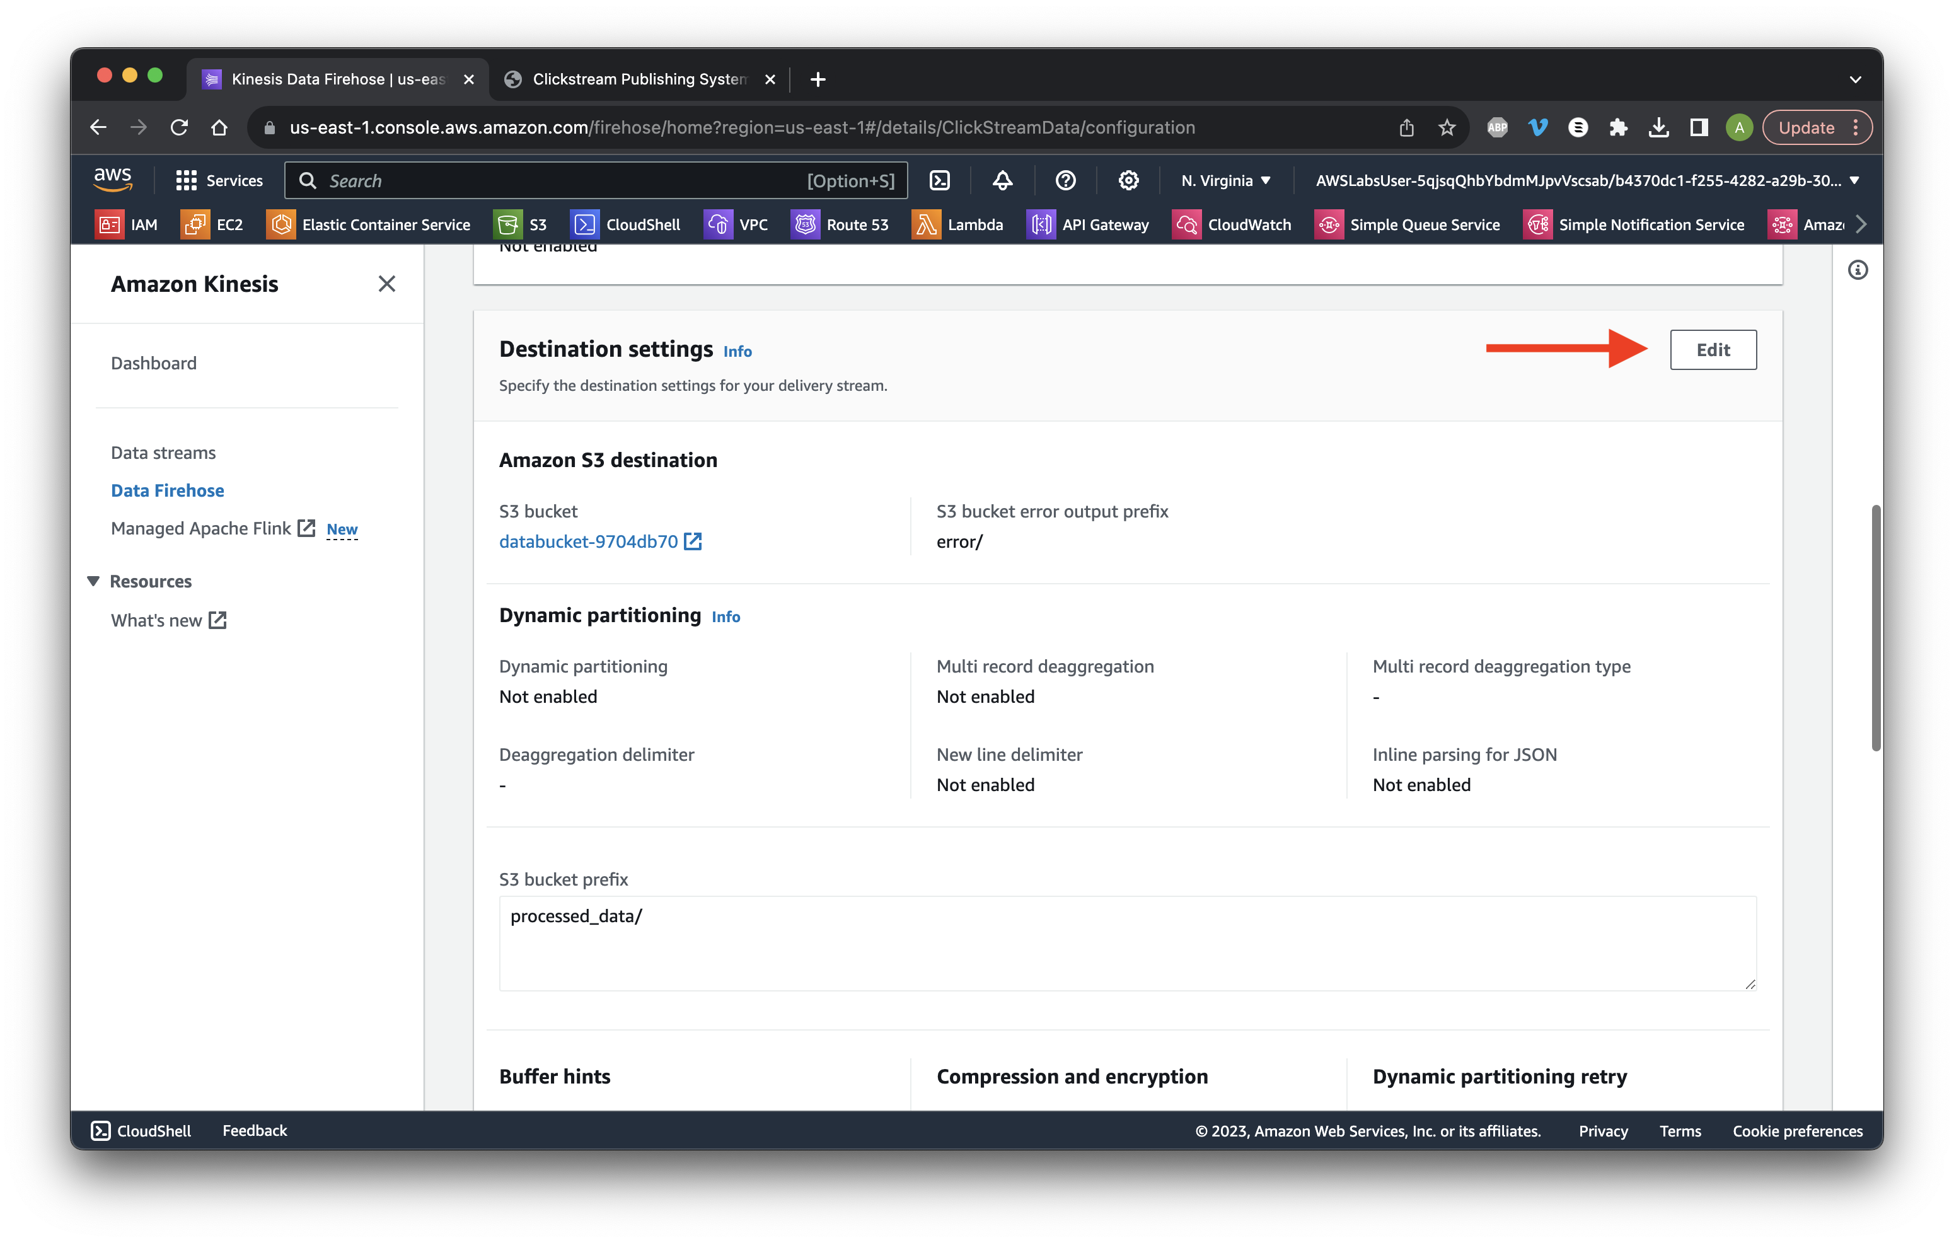Open the AdBlock Plus extension
The width and height of the screenshot is (1954, 1243).
pyautogui.click(x=1497, y=127)
